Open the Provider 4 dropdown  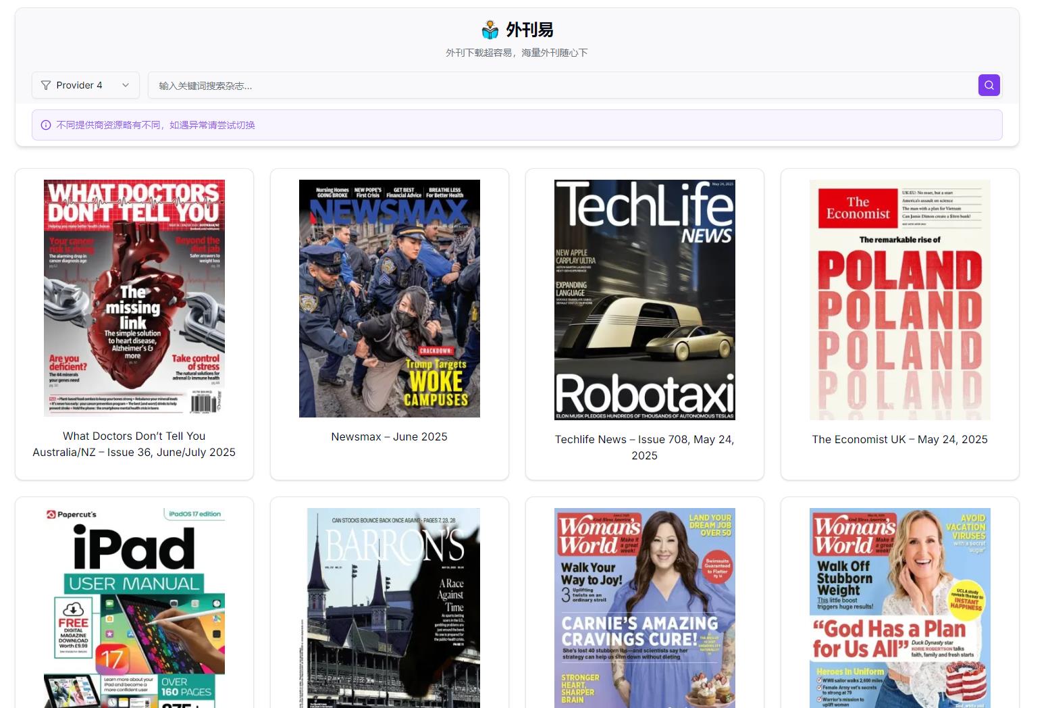click(85, 85)
